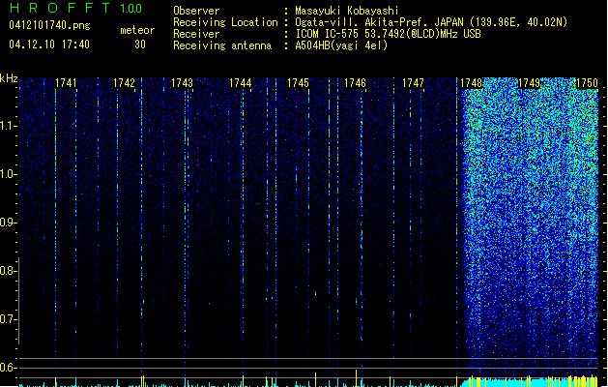The height and width of the screenshot is (387, 608).
Task: Click the 1745 time marker
Action: point(298,82)
